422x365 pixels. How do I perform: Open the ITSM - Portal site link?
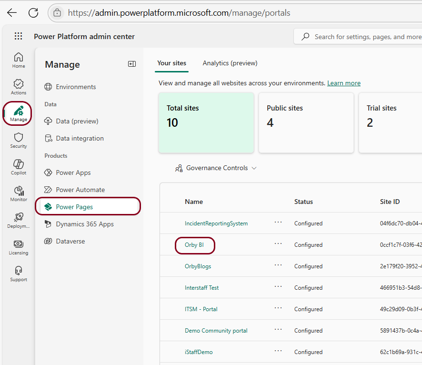[201, 309]
